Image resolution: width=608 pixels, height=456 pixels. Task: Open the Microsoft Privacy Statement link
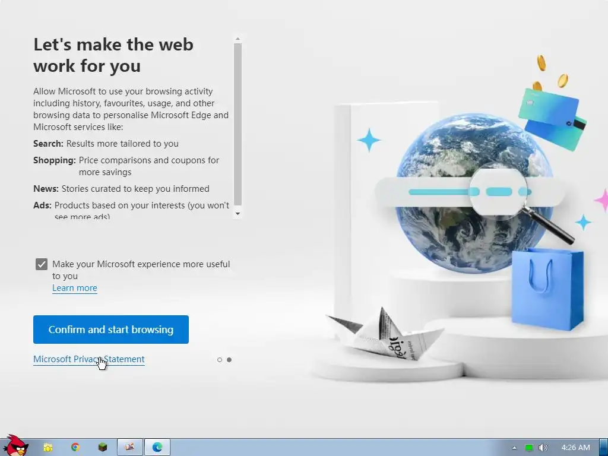[89, 359]
